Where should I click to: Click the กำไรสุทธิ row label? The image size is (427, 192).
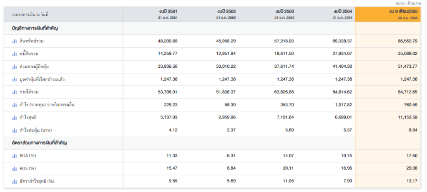click(29, 118)
